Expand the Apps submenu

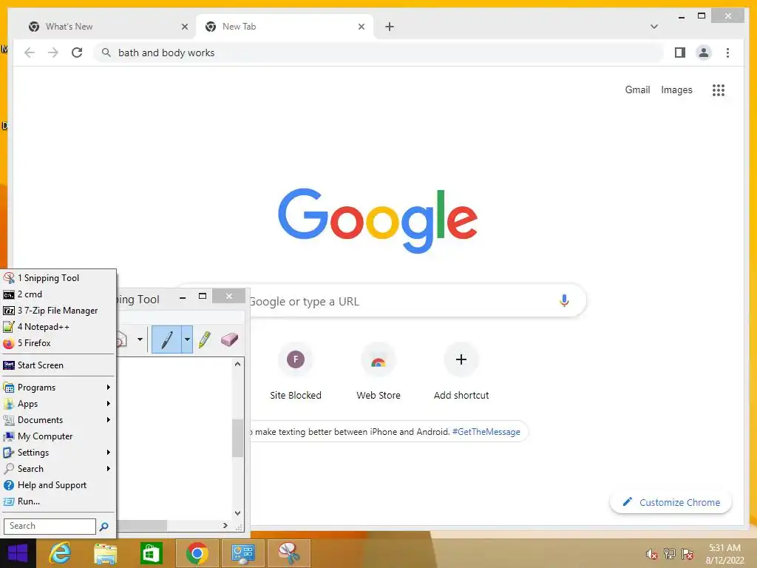coord(58,404)
